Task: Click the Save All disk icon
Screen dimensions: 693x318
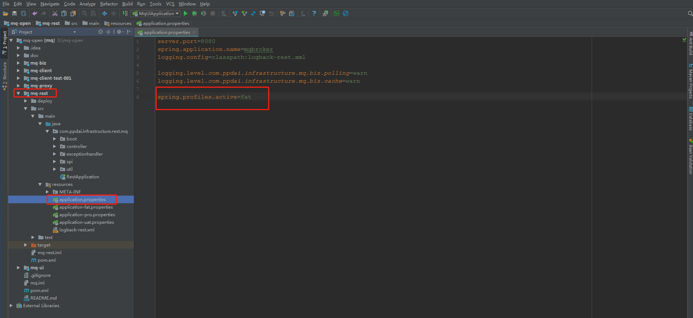Action: click(14, 13)
